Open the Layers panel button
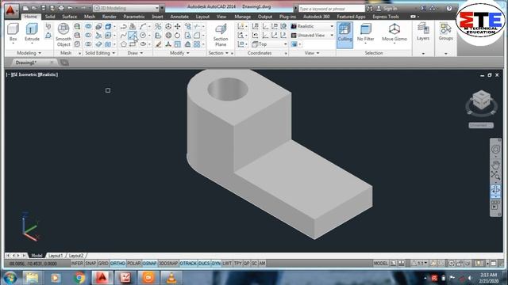 pos(423,32)
